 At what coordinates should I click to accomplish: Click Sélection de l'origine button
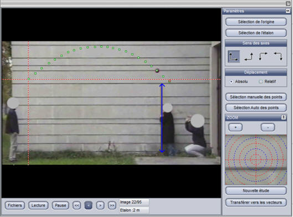(256, 22)
